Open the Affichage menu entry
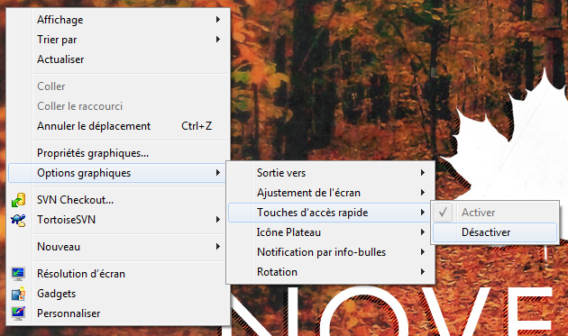568x336 pixels. coord(119,20)
